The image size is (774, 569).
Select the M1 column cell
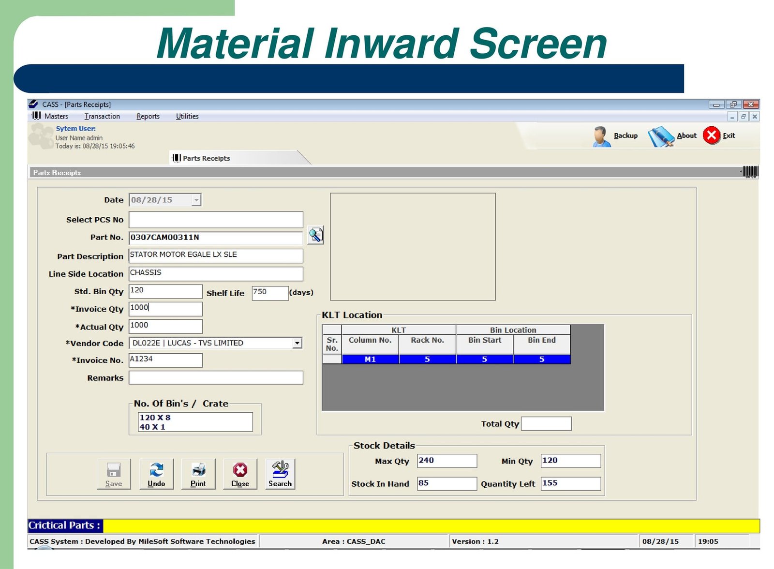370,359
